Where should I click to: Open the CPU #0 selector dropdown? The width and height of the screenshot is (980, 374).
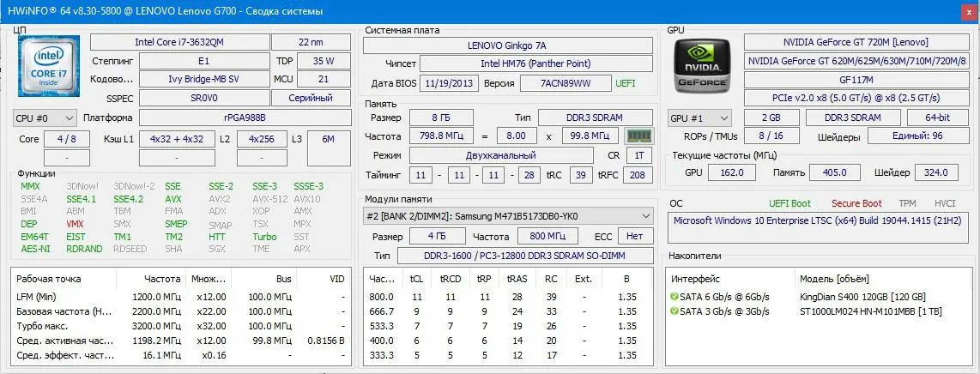click(x=45, y=118)
